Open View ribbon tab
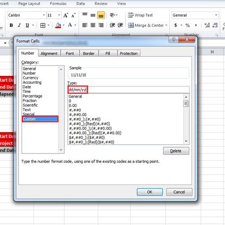The height and width of the screenshot is (225, 225). (121, 4)
